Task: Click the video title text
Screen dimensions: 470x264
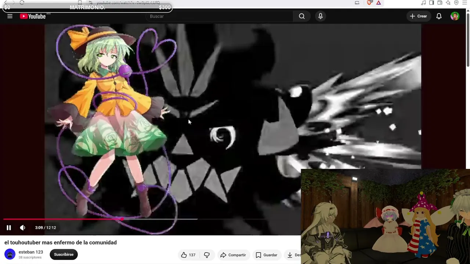Action: click(61, 242)
